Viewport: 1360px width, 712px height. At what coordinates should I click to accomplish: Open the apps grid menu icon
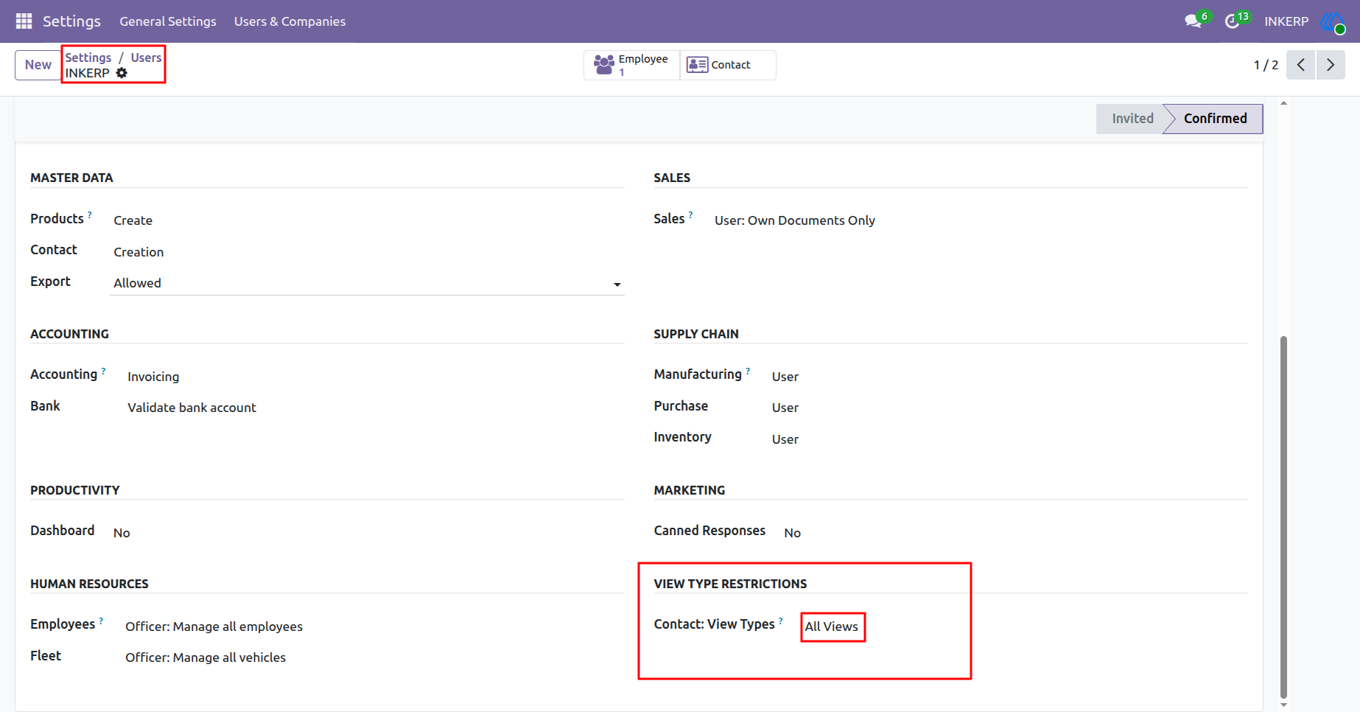(x=24, y=21)
